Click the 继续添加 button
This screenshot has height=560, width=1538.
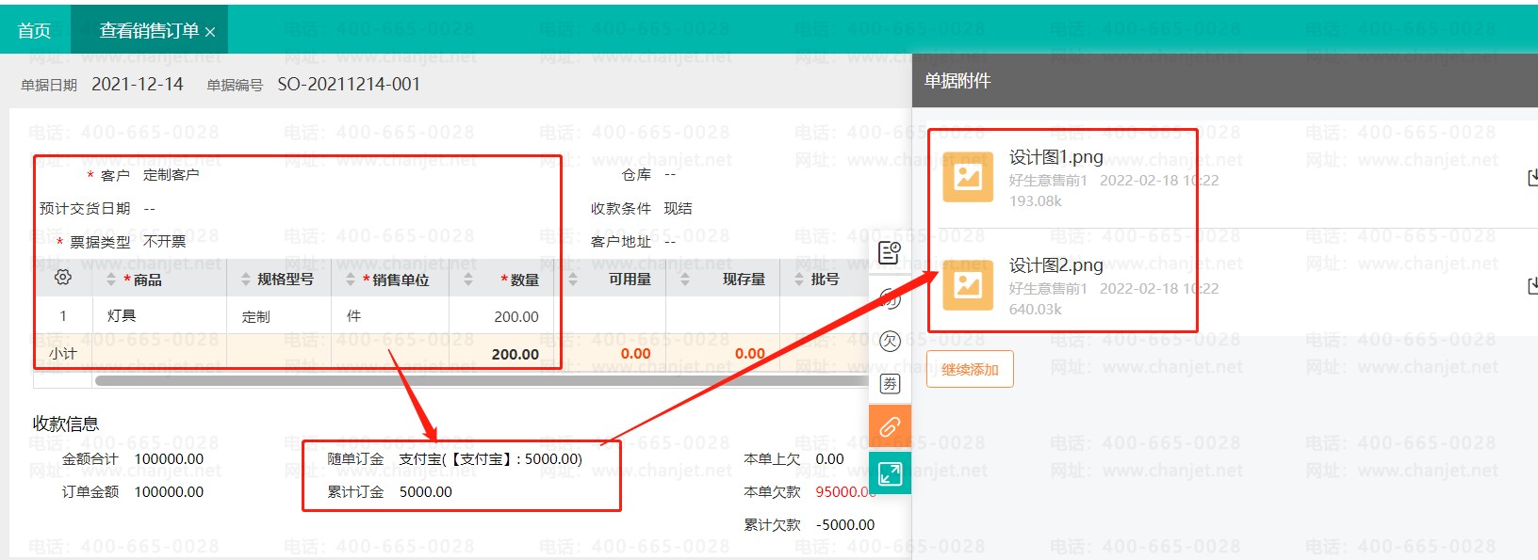pyautogui.click(x=970, y=369)
